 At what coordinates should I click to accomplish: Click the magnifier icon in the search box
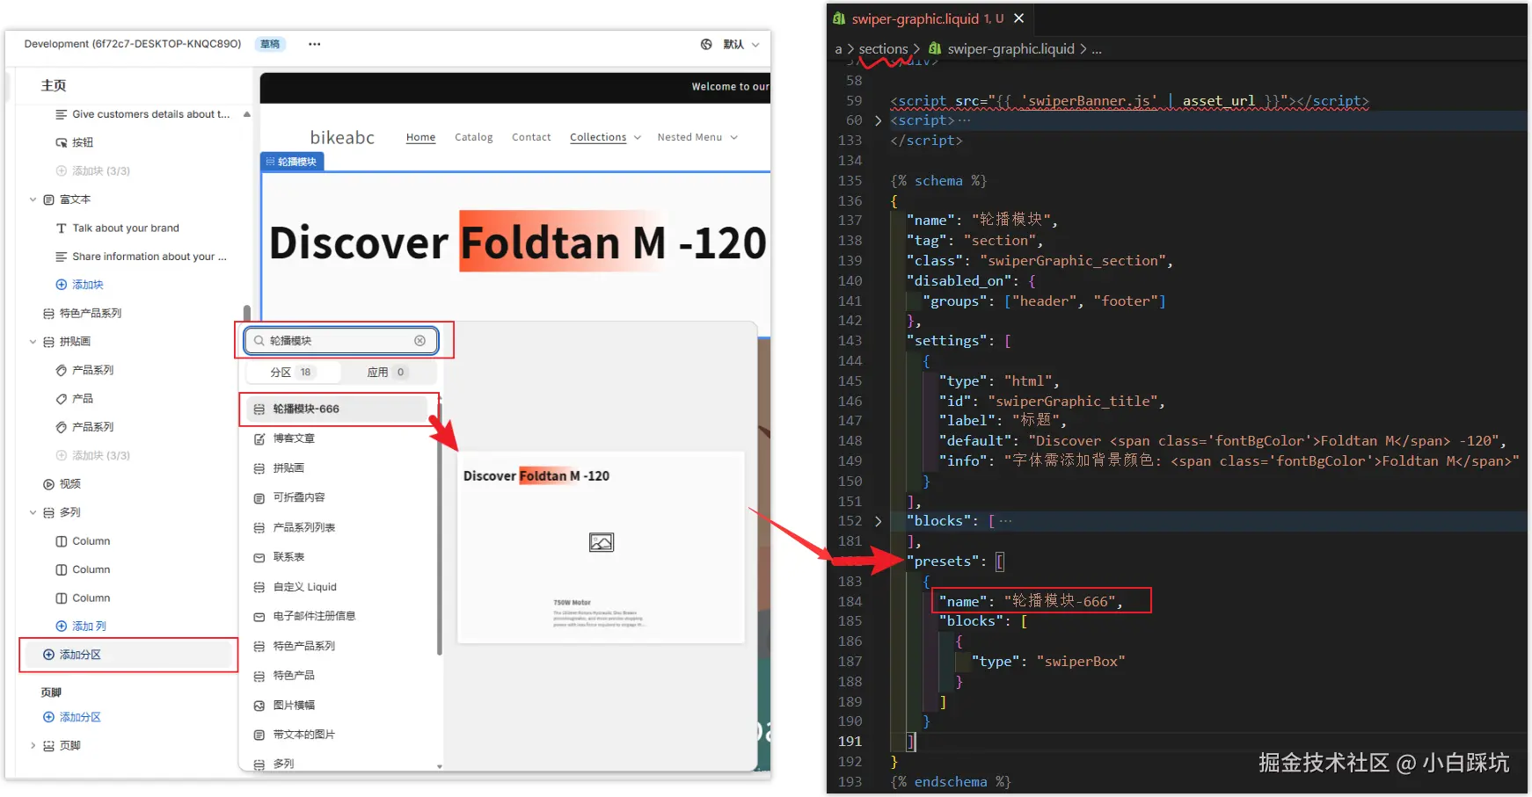click(x=259, y=341)
